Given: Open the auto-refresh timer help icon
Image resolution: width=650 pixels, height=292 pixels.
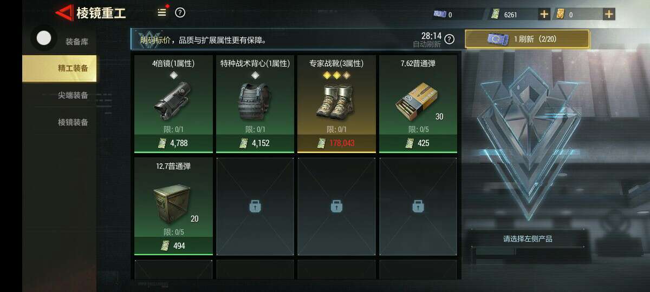Looking at the screenshot, I should (449, 39).
